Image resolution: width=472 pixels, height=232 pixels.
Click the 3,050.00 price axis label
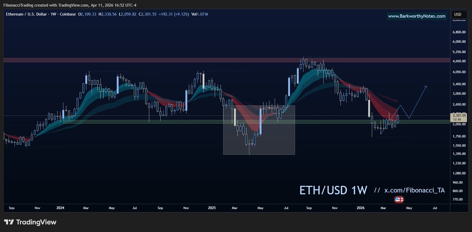tap(459, 94)
